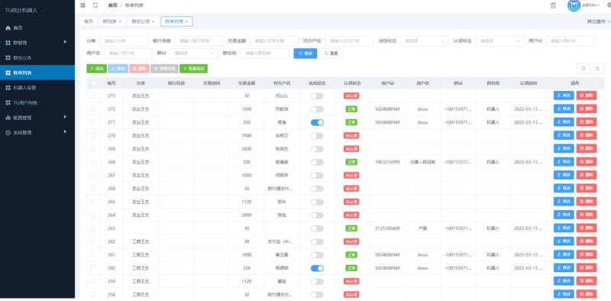611x301 pixels.
Task: Toggle the freeze switch in row 272
Action: pos(317,109)
